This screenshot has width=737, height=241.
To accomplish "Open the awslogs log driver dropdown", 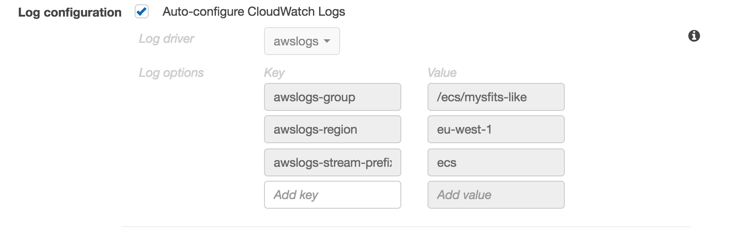I will pos(302,41).
